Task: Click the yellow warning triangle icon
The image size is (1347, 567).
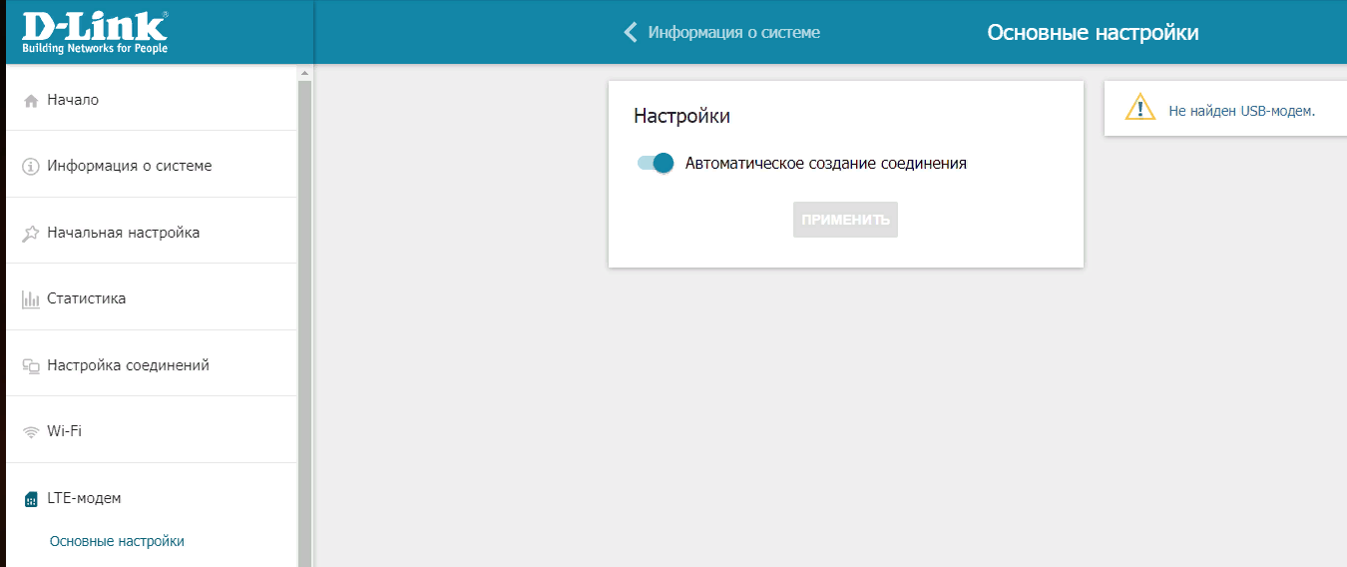Action: coord(1139,108)
